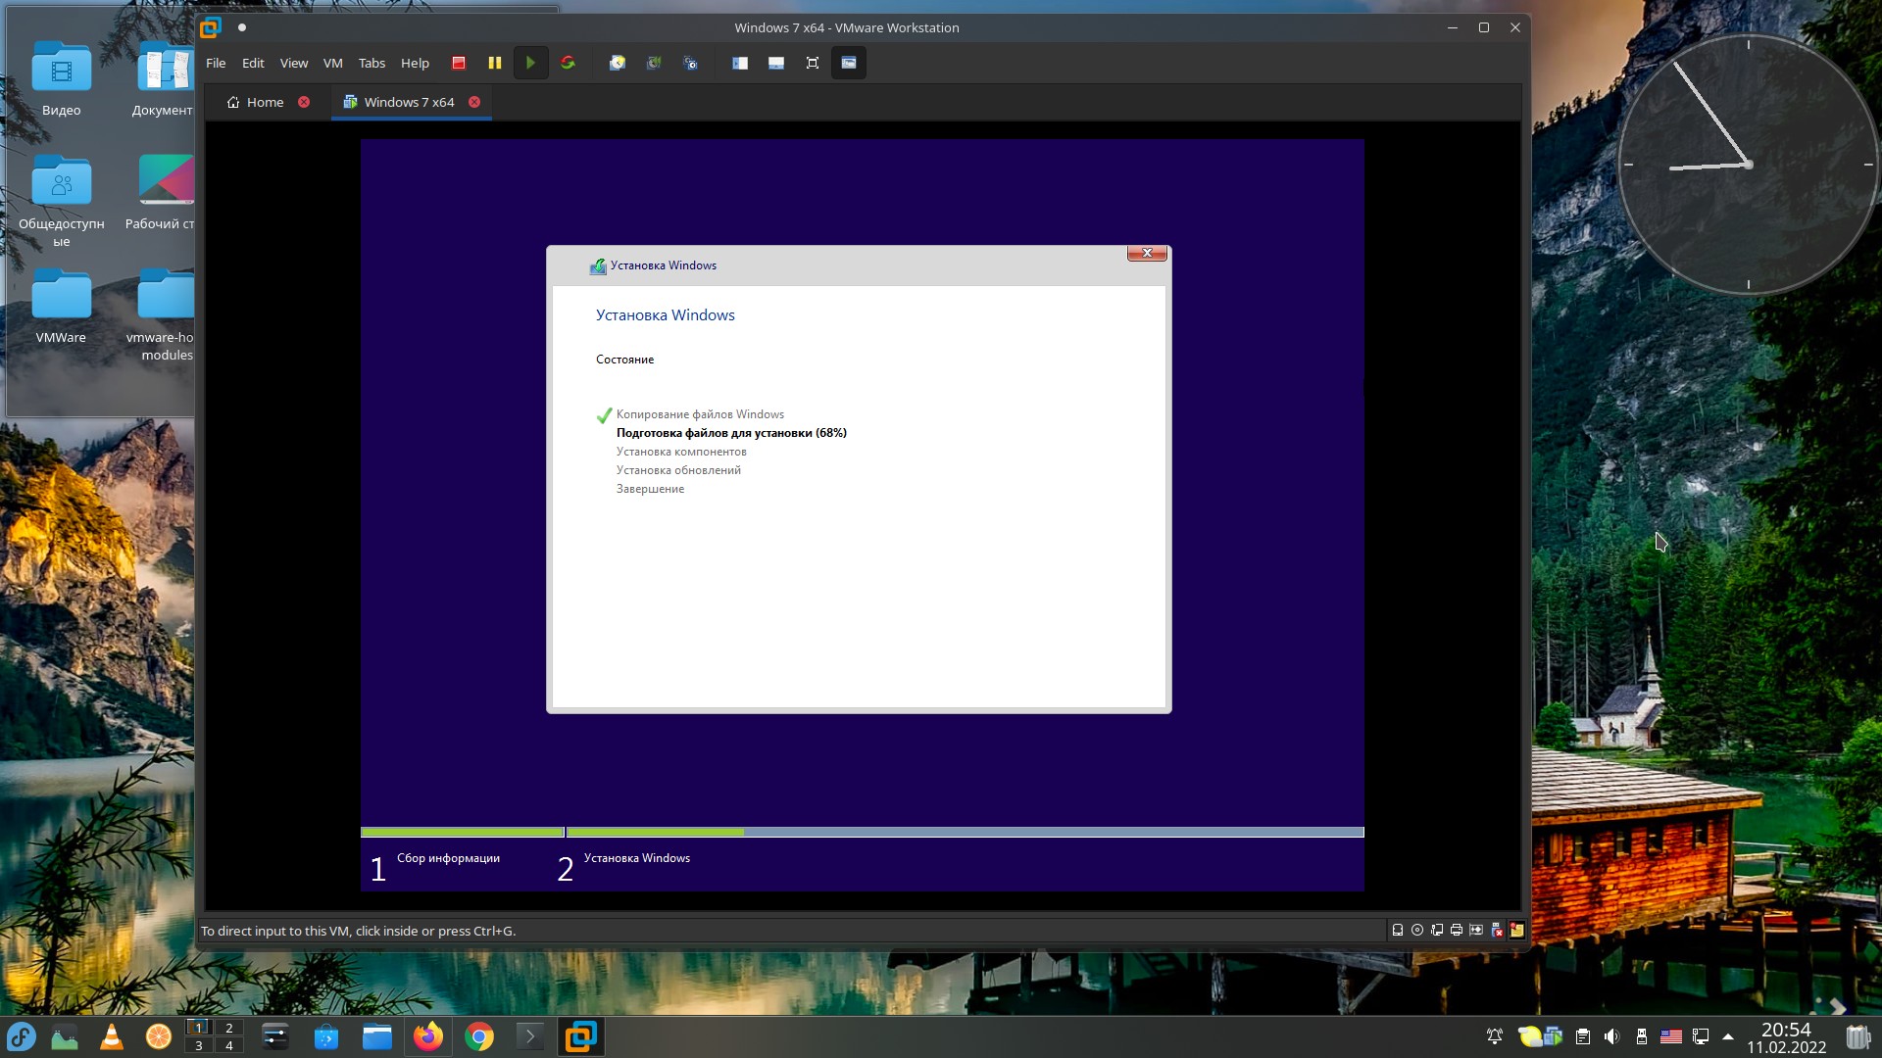Click the Установка обновлений line
This screenshot has width=1882, height=1058.
click(678, 470)
